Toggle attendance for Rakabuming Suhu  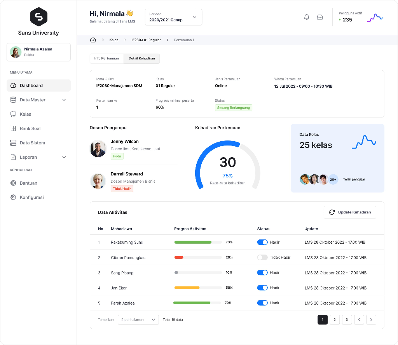click(262, 242)
